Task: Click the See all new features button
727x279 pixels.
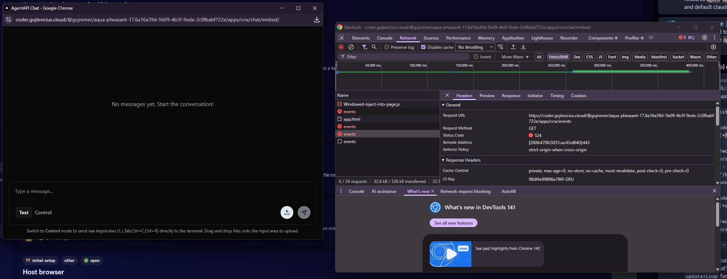Action: 453,223
